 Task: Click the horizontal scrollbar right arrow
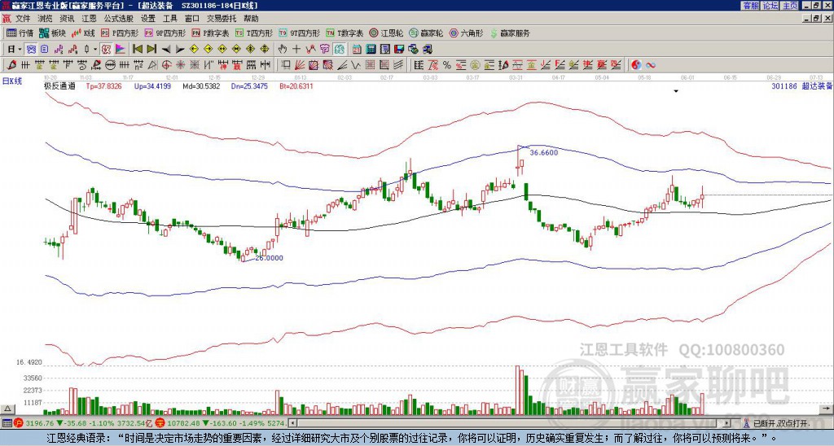[727, 423]
